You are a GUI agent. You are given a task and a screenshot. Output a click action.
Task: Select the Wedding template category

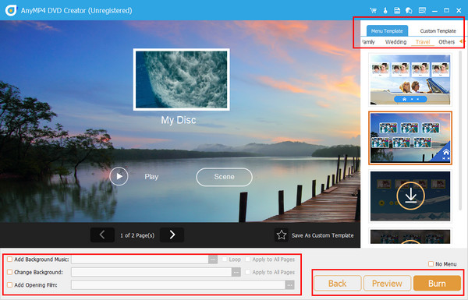(x=395, y=42)
